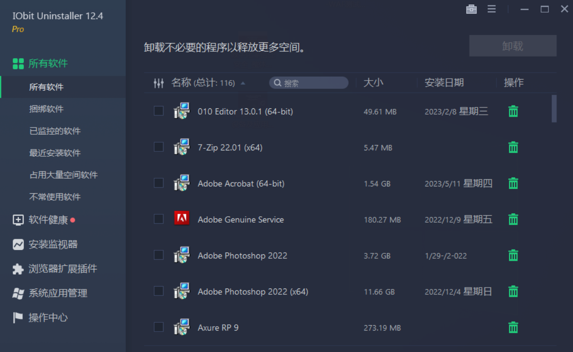Click the vertical scrollbar thumb
The image size is (573, 352).
click(554, 108)
